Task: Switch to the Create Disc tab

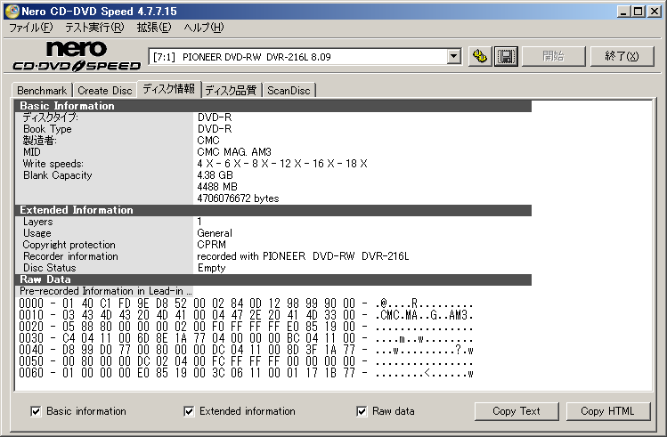Action: 105,91
